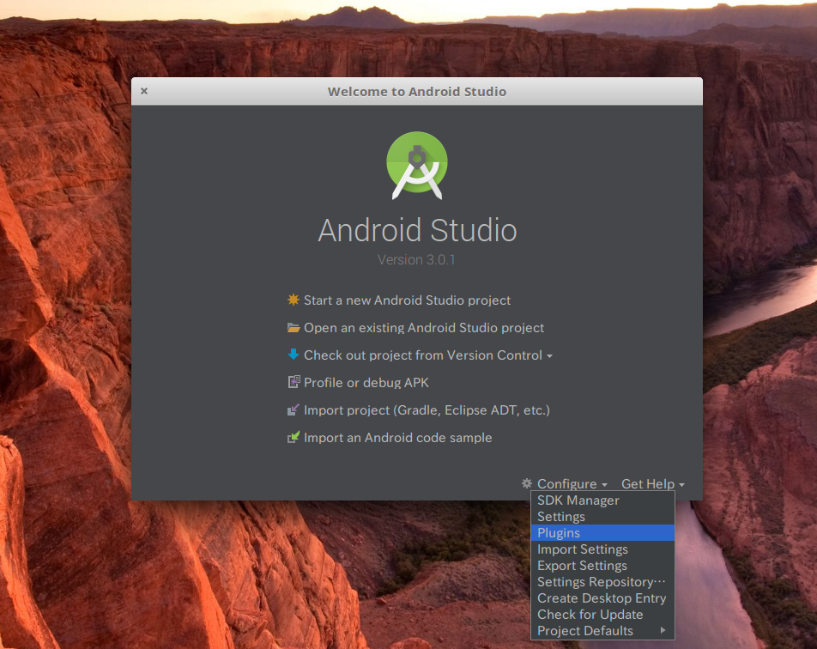Open the Get Help dropdown
Viewport: 817px width, 649px height.
653,484
